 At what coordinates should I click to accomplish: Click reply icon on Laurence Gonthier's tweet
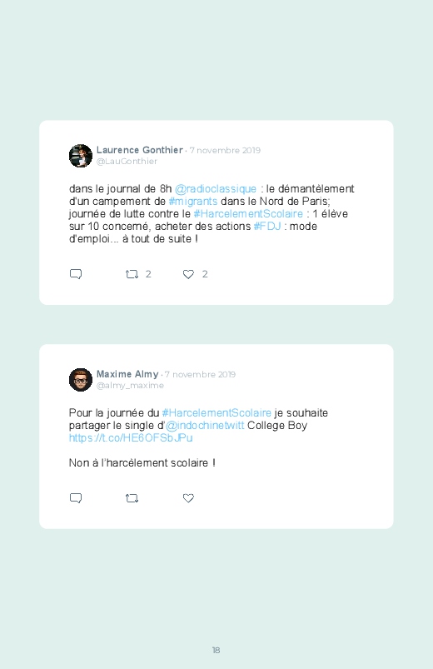point(76,274)
